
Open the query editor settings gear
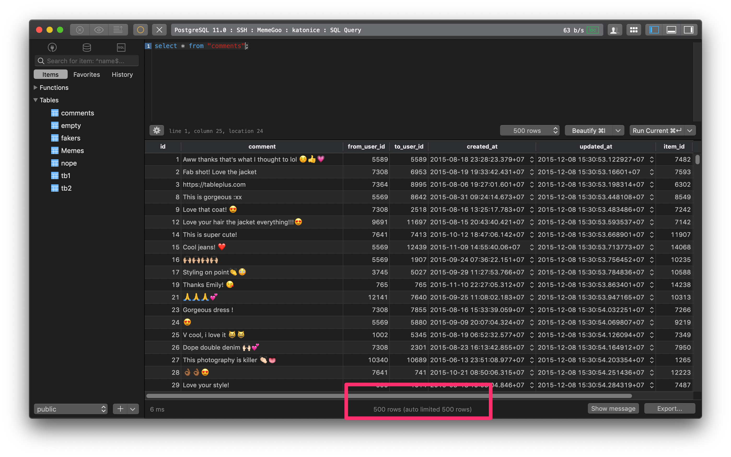pyautogui.click(x=156, y=131)
